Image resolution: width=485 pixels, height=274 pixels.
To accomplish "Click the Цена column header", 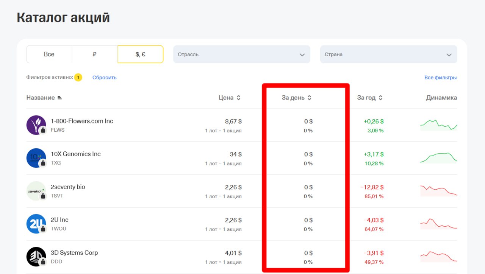I will click(x=226, y=98).
